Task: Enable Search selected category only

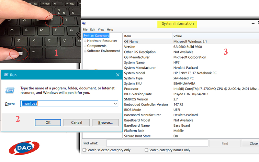Action: tap(84, 150)
